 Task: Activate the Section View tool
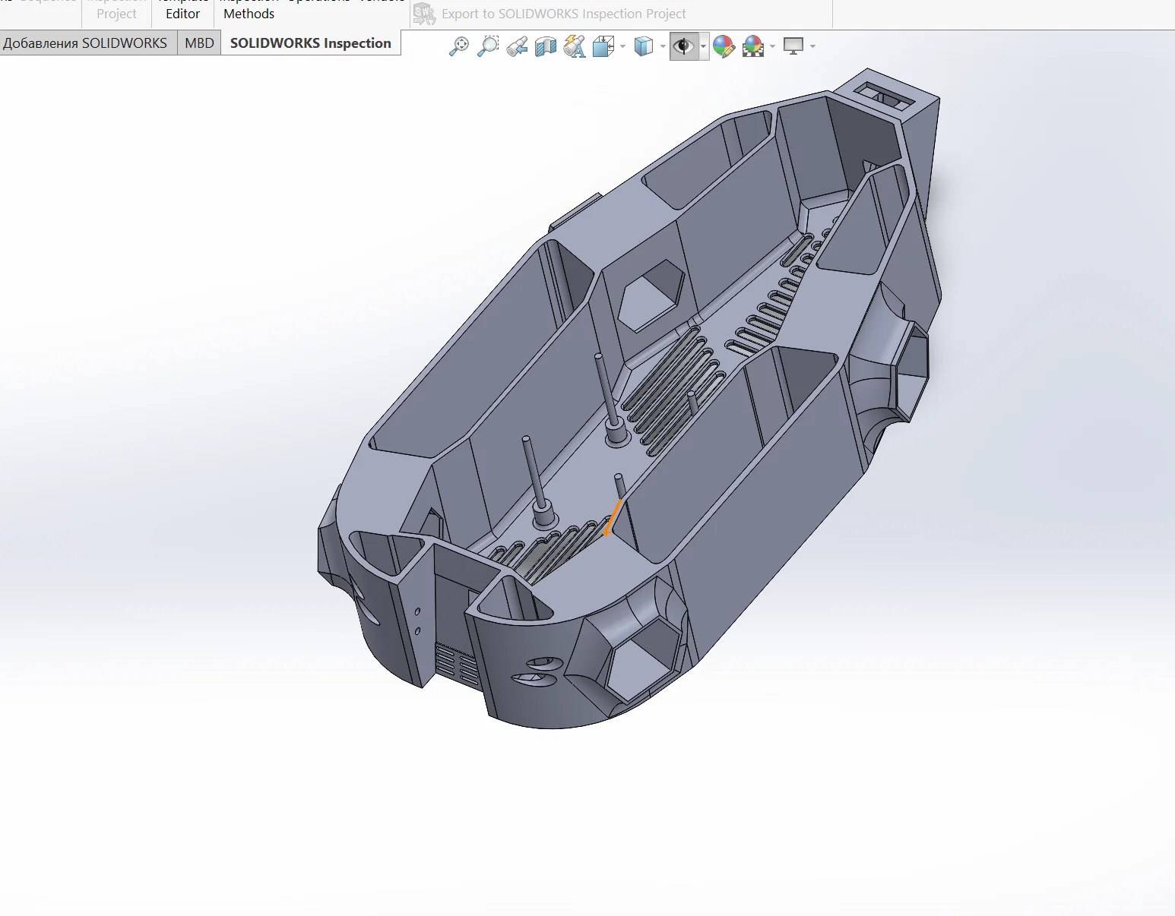[546, 46]
